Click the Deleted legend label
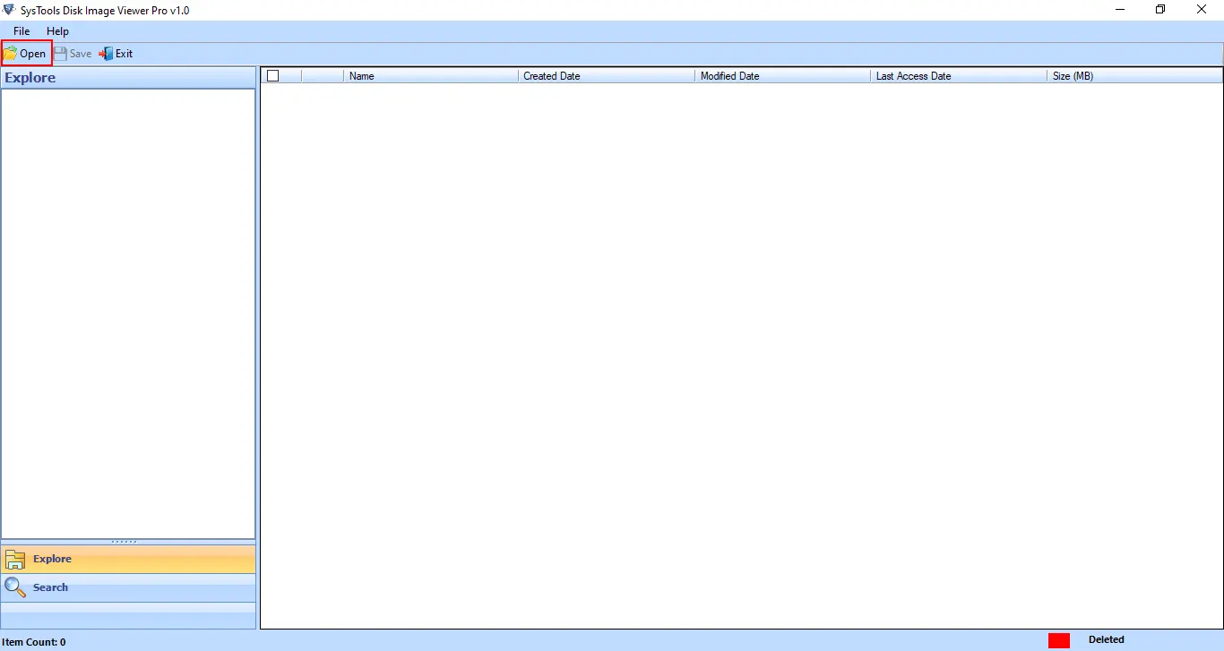 tap(1107, 639)
